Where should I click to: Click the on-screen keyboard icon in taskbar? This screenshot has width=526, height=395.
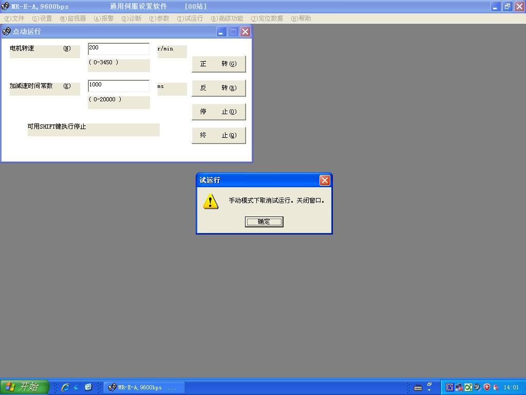(418, 387)
